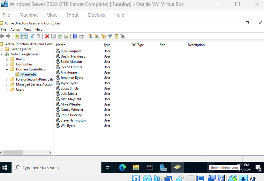
Task: Open File menu in Active Directory window
Action: 3,29
